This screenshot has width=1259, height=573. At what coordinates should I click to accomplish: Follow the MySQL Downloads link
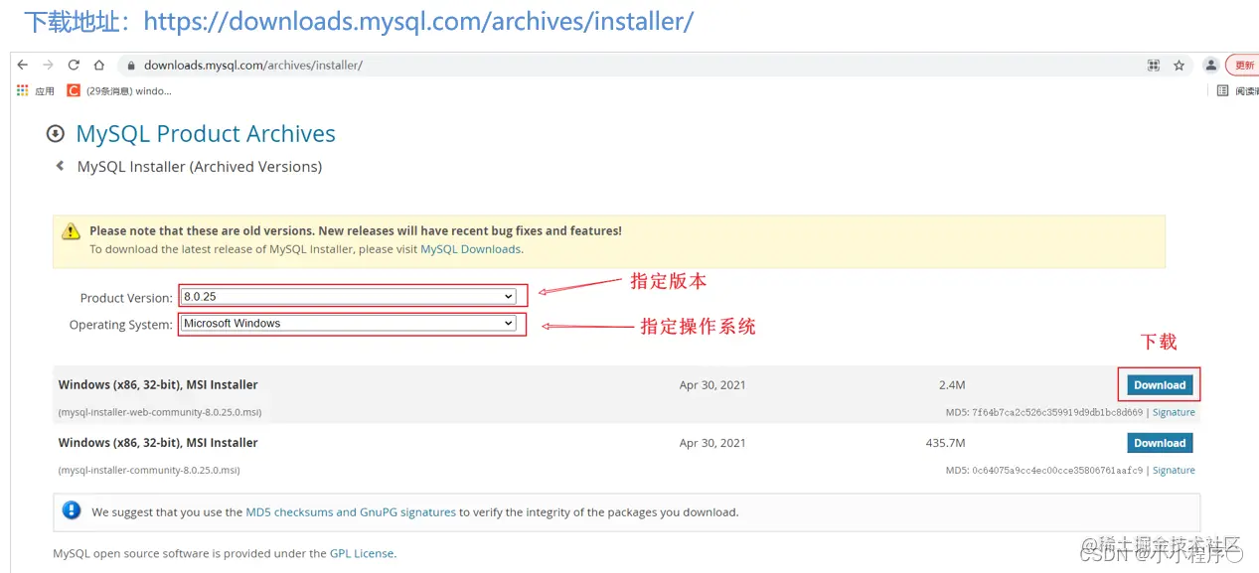[x=470, y=249]
